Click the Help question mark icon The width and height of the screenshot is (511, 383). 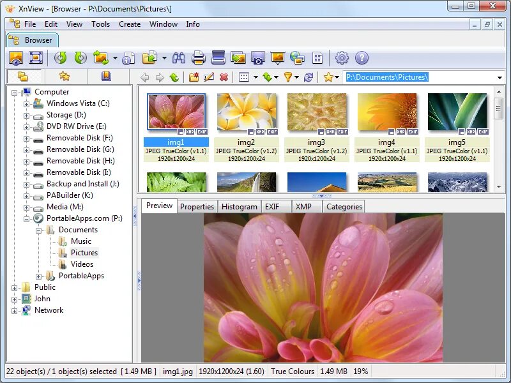click(x=362, y=57)
